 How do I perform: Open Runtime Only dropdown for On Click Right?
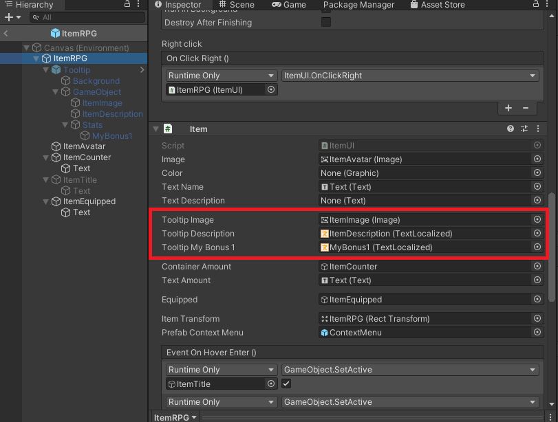point(222,76)
